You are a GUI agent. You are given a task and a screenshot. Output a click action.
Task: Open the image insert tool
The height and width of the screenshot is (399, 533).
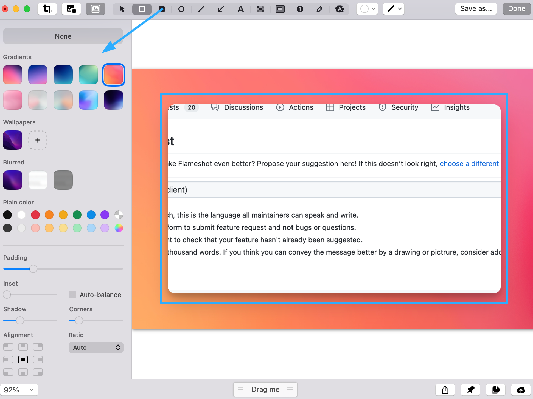point(71,9)
